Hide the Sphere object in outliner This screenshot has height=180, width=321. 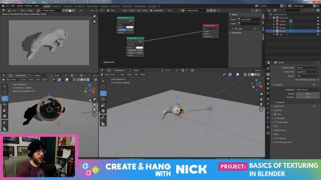point(318,31)
